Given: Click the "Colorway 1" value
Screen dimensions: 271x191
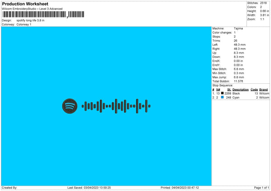Looking at the screenshot, I should [24, 24].
